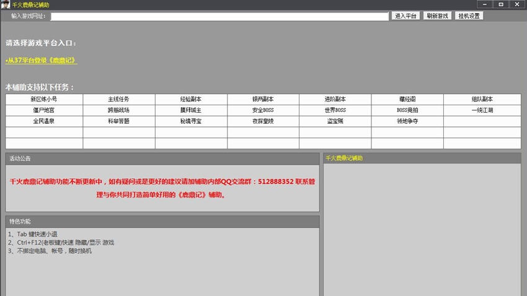Click the 本辅助支持以下任务 heading
Viewport: 527px width, 296px height.
tap(40, 87)
